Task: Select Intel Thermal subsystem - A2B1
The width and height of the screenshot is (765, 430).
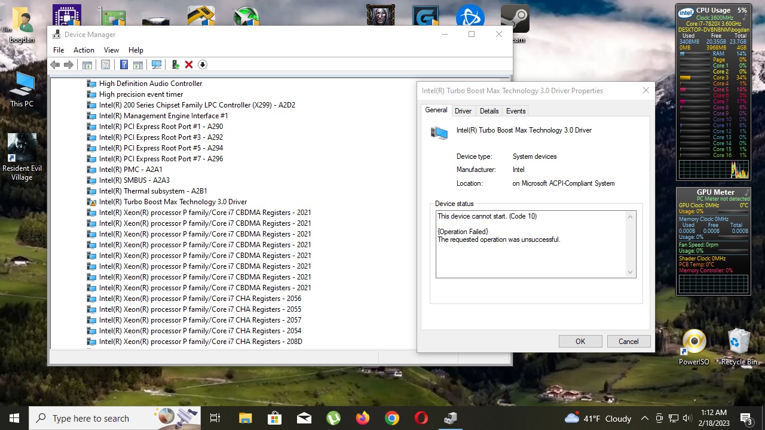Action: [x=153, y=191]
